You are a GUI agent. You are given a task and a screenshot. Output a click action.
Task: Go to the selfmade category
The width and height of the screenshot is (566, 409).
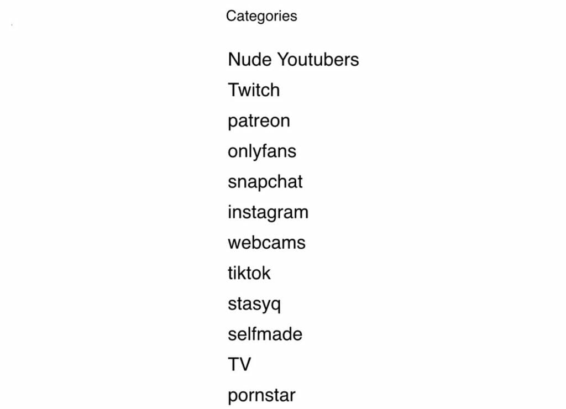point(265,334)
